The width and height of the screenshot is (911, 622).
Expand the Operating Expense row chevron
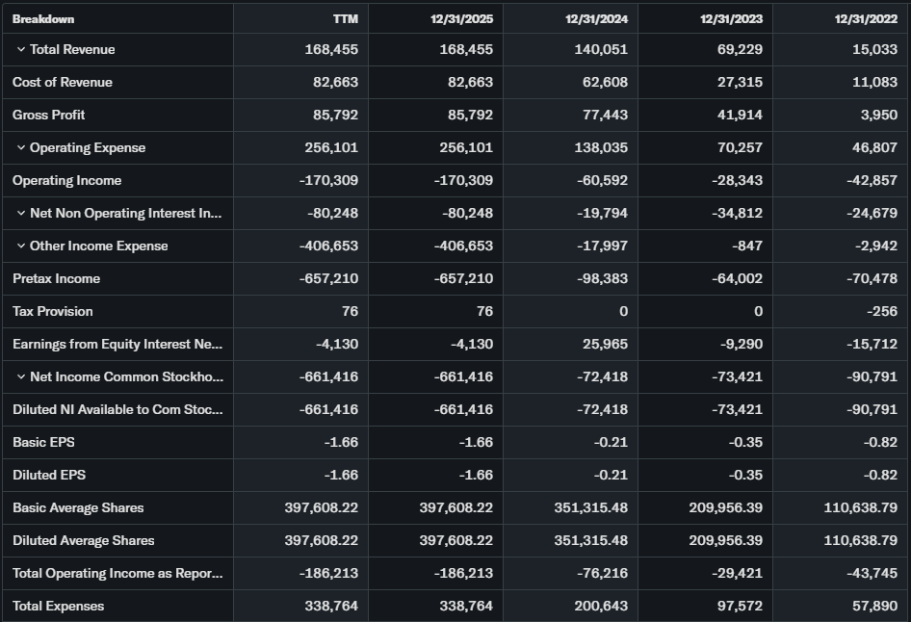tap(21, 148)
